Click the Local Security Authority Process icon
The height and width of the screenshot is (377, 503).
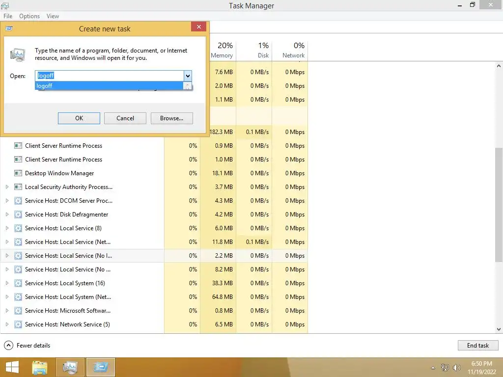tap(18, 187)
